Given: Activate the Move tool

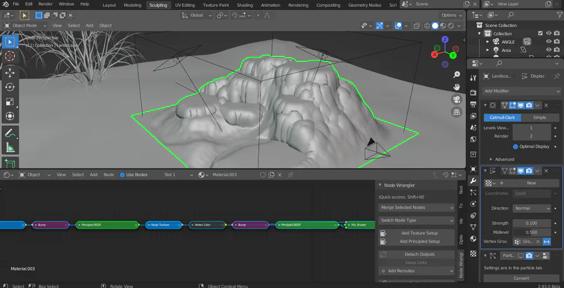Looking at the screenshot, I should (x=10, y=73).
